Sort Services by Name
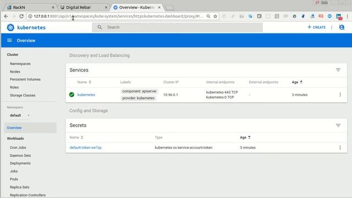 click(84, 82)
